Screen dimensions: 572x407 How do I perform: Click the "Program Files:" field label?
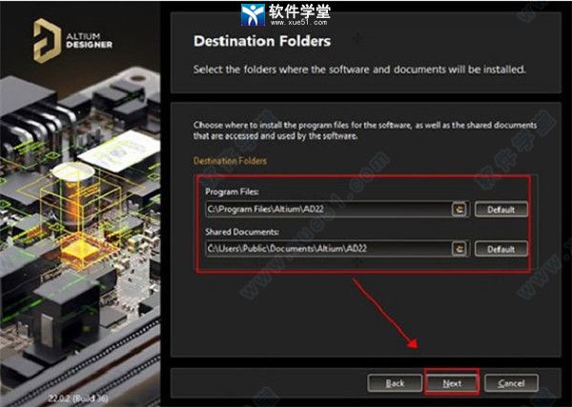click(232, 191)
